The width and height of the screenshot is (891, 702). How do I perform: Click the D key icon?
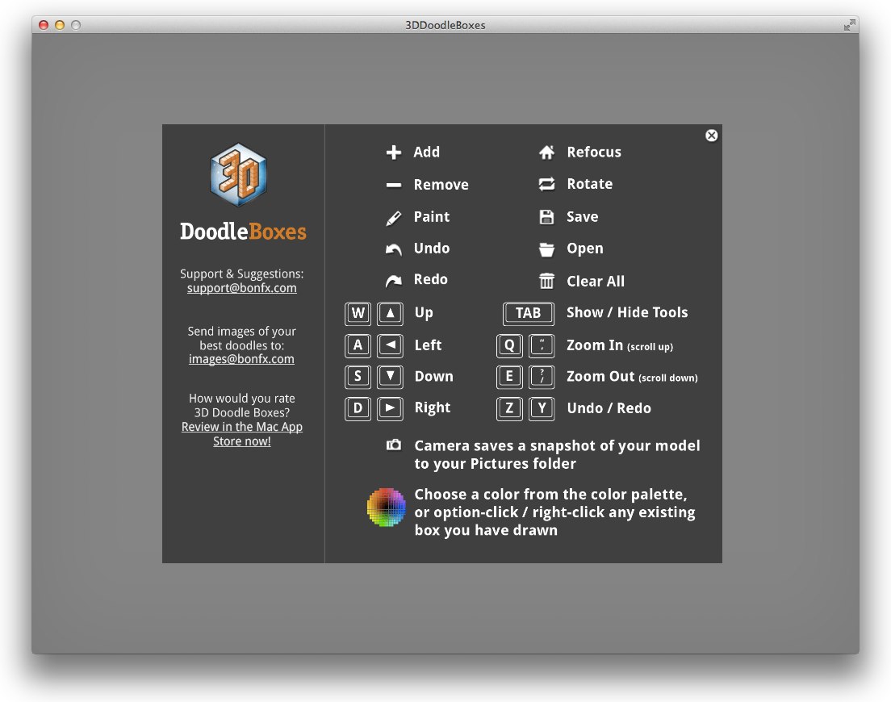[x=358, y=408]
